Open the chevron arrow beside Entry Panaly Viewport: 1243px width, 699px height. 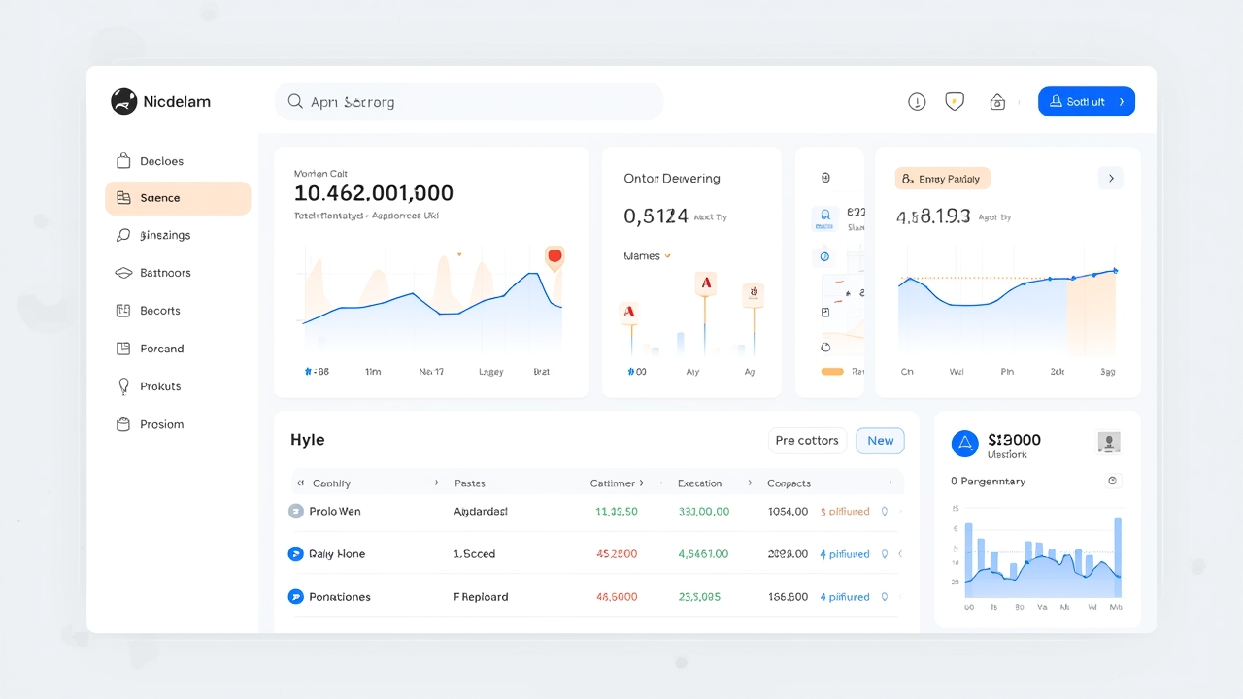coord(1111,178)
